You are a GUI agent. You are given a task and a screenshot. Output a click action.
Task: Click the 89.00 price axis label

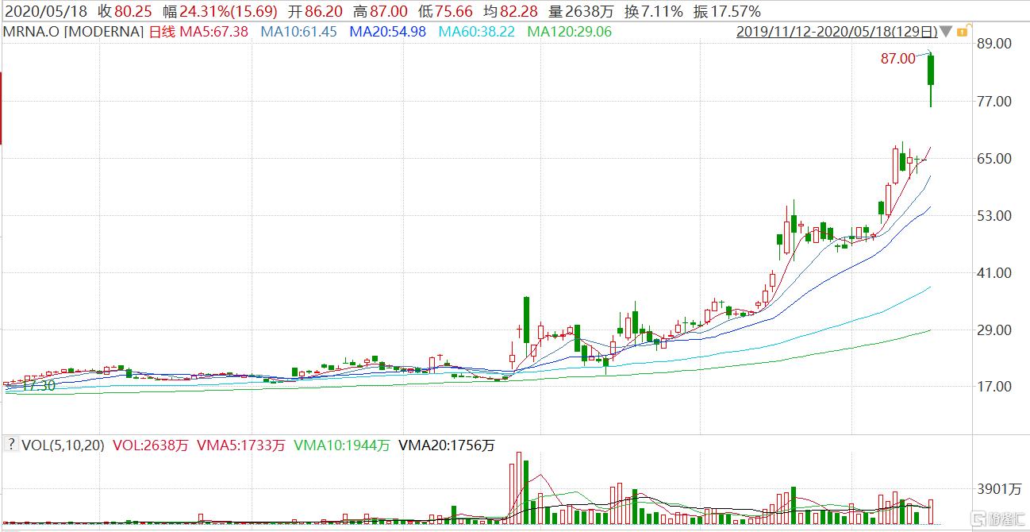993,44
